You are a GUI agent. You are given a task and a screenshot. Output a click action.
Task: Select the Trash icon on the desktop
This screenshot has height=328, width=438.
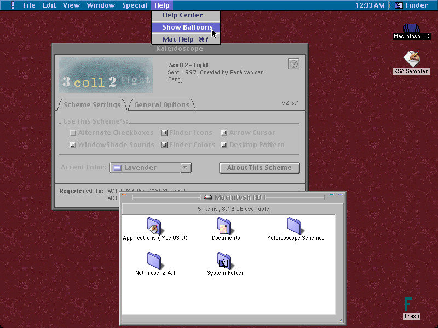click(408, 304)
